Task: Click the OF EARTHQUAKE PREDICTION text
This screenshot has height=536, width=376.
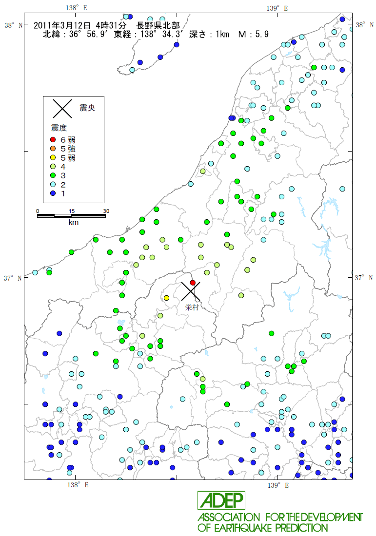Action: coord(263,527)
